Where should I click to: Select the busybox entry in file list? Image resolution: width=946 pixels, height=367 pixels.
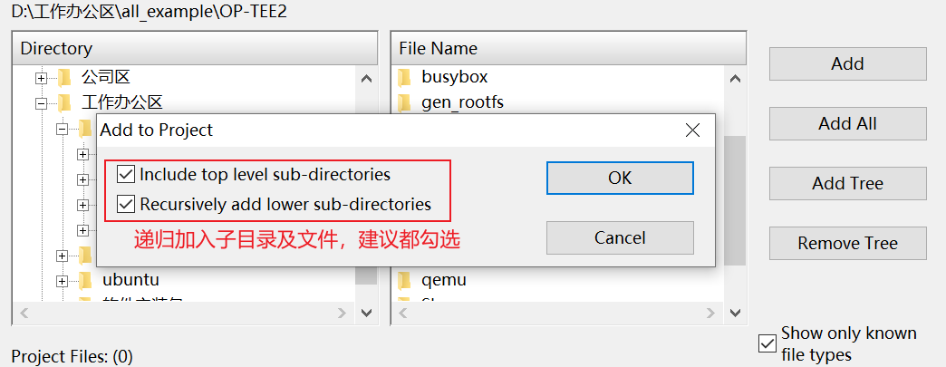(455, 77)
